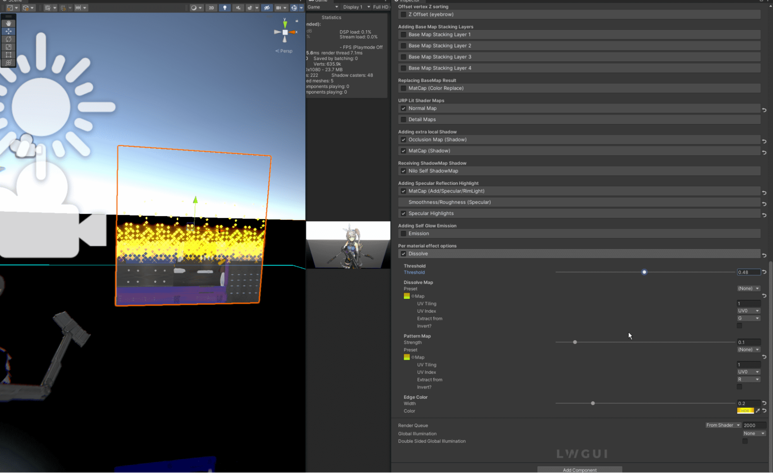This screenshot has height=473, width=773.
Task: Toggle scene audio mute icon
Action: (x=238, y=8)
